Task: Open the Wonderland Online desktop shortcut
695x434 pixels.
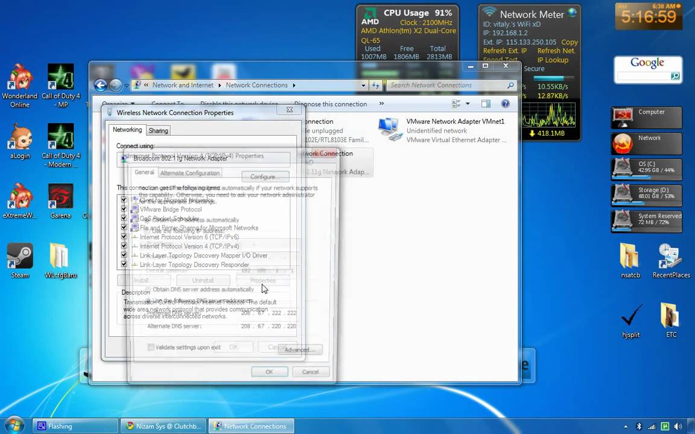Action: pyautogui.click(x=19, y=86)
